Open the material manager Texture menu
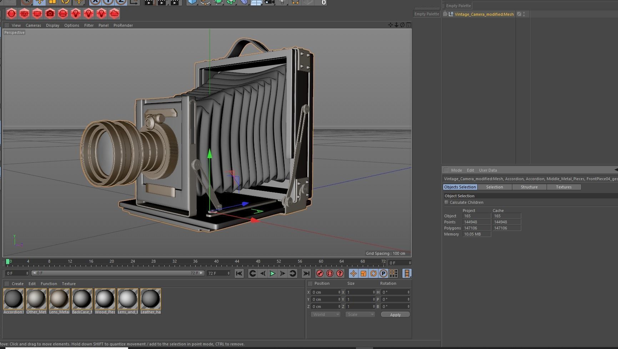The image size is (618, 349). [x=69, y=284]
